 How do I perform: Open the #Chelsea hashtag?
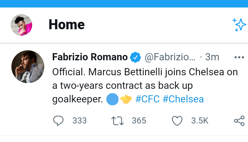click(183, 99)
